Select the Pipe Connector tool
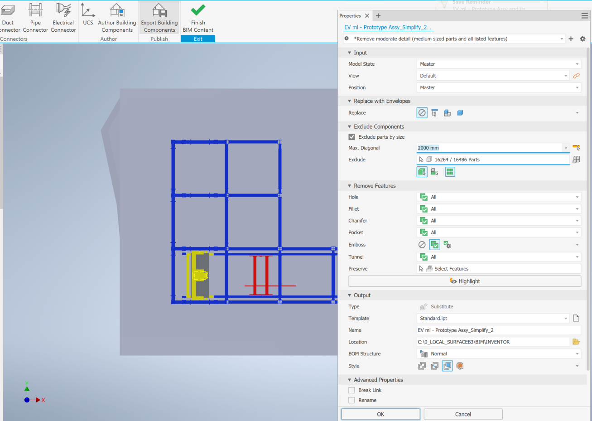The image size is (592, 421). tap(35, 17)
